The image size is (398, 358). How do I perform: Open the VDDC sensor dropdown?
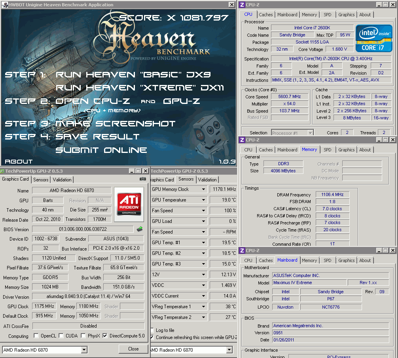coord(203,285)
